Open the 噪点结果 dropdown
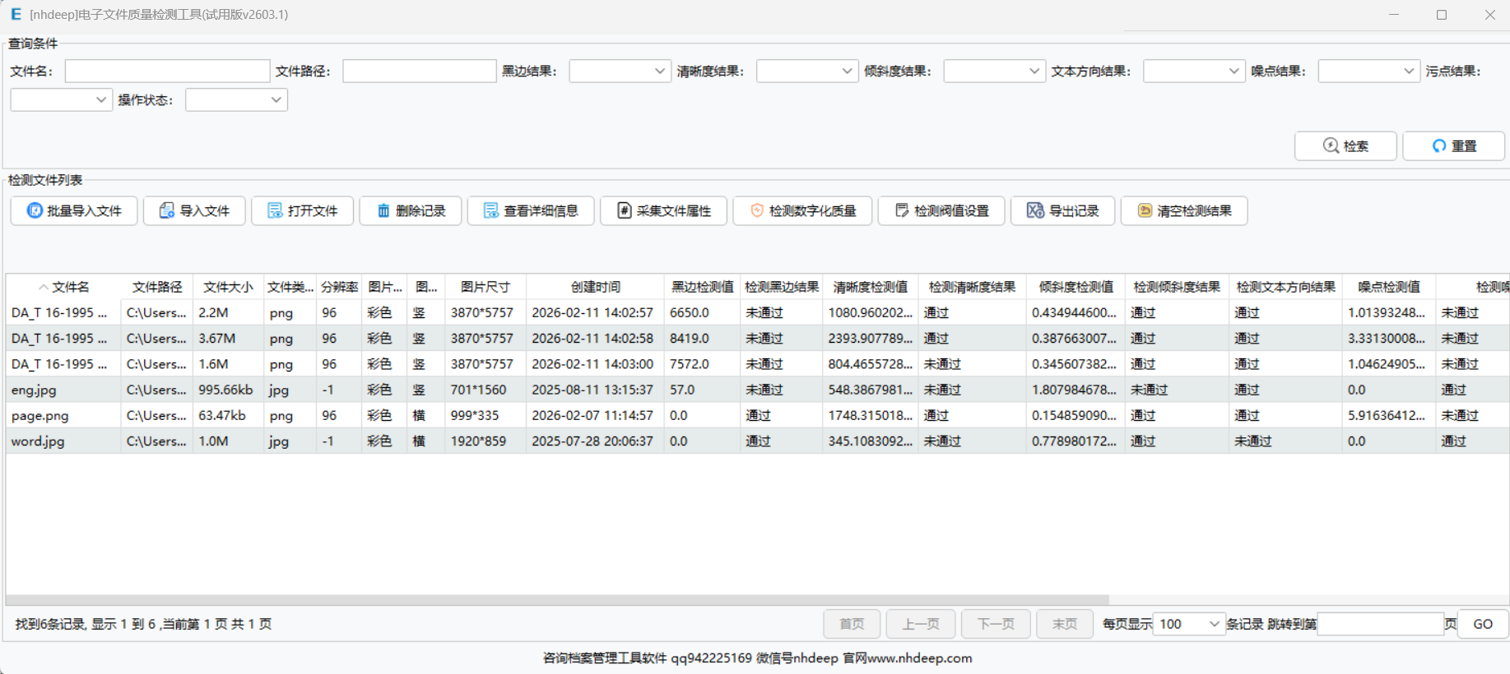This screenshot has height=674, width=1510. [x=1369, y=72]
